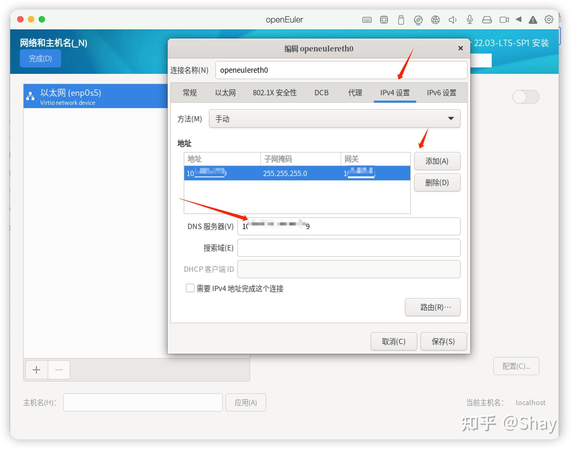Click the 主机名 input field
Viewport: 571px width, 449px height.
pos(143,402)
